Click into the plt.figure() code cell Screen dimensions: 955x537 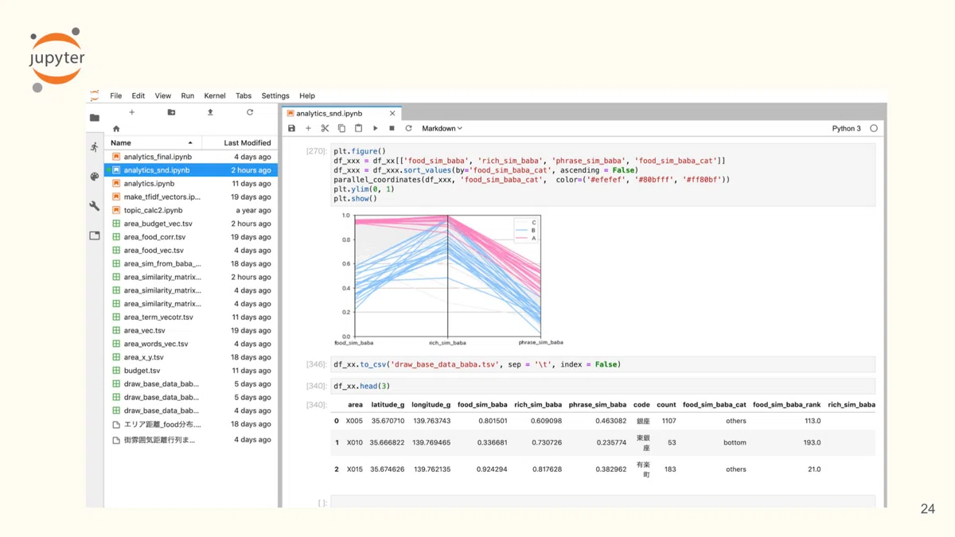(602, 175)
